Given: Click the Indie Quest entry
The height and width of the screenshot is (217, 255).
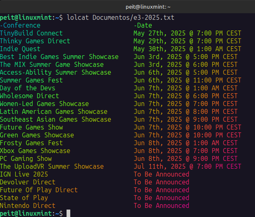Looking at the screenshot, I should coord(20,49).
